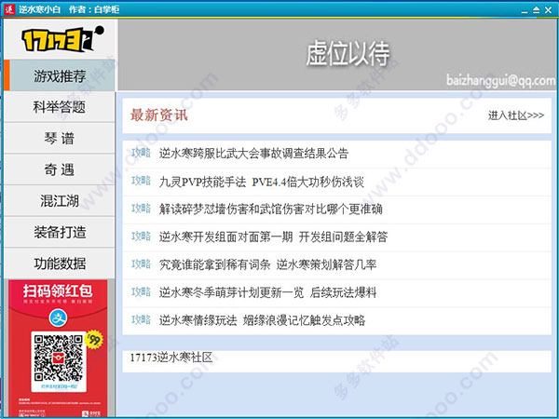Image resolution: width=559 pixels, height=419 pixels.
Task: Click the baizhanggui@qq.com email text
Action: click(501, 80)
